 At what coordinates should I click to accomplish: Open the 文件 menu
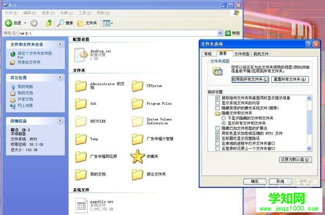pyautogui.click(x=11, y=13)
